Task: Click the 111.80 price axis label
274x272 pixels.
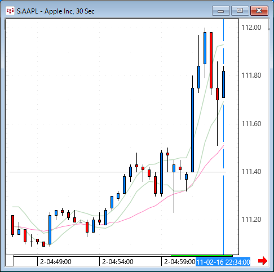Action: pos(251,75)
